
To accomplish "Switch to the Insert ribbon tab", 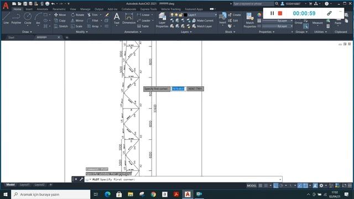I will click(x=29, y=9).
